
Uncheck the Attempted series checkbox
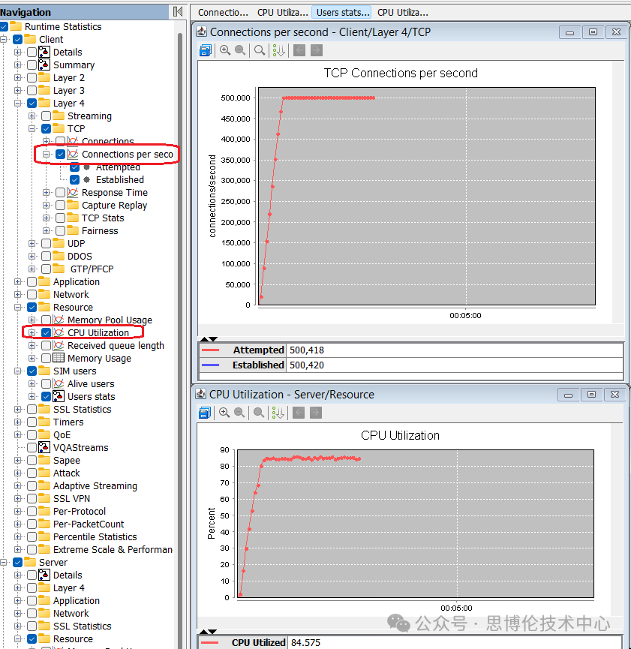pyautogui.click(x=75, y=167)
